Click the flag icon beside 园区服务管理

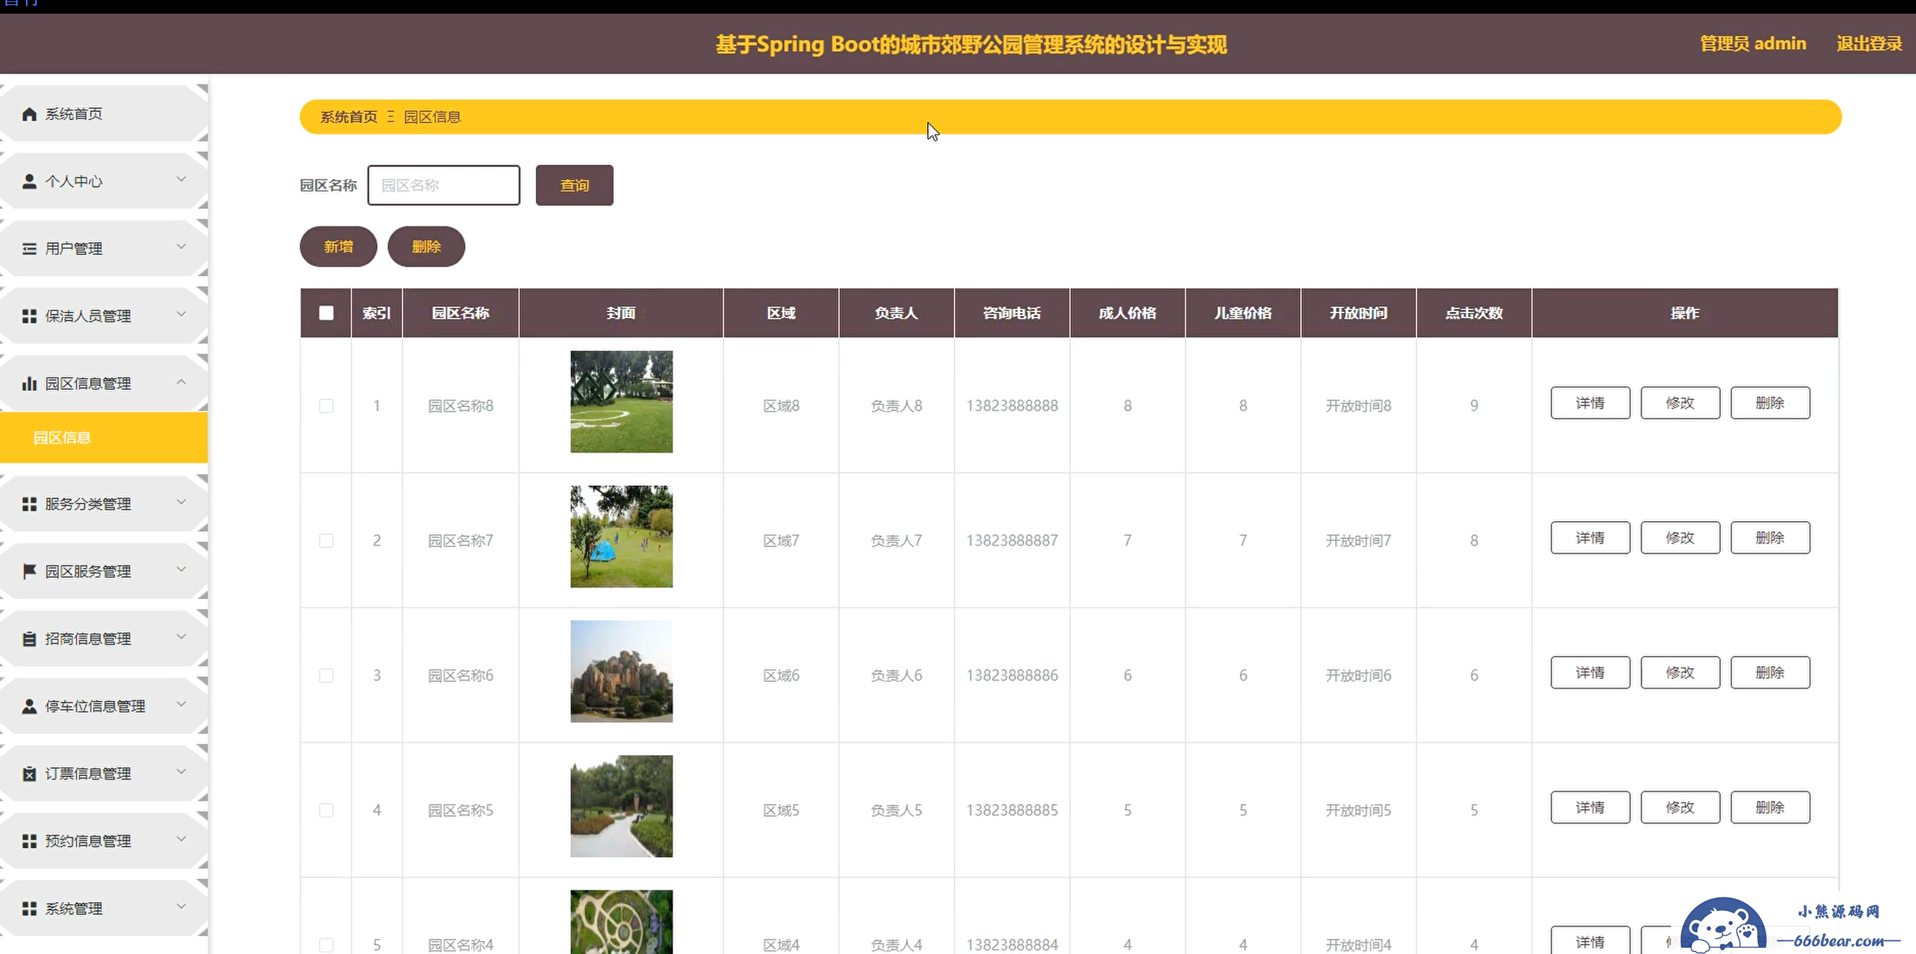click(x=29, y=571)
